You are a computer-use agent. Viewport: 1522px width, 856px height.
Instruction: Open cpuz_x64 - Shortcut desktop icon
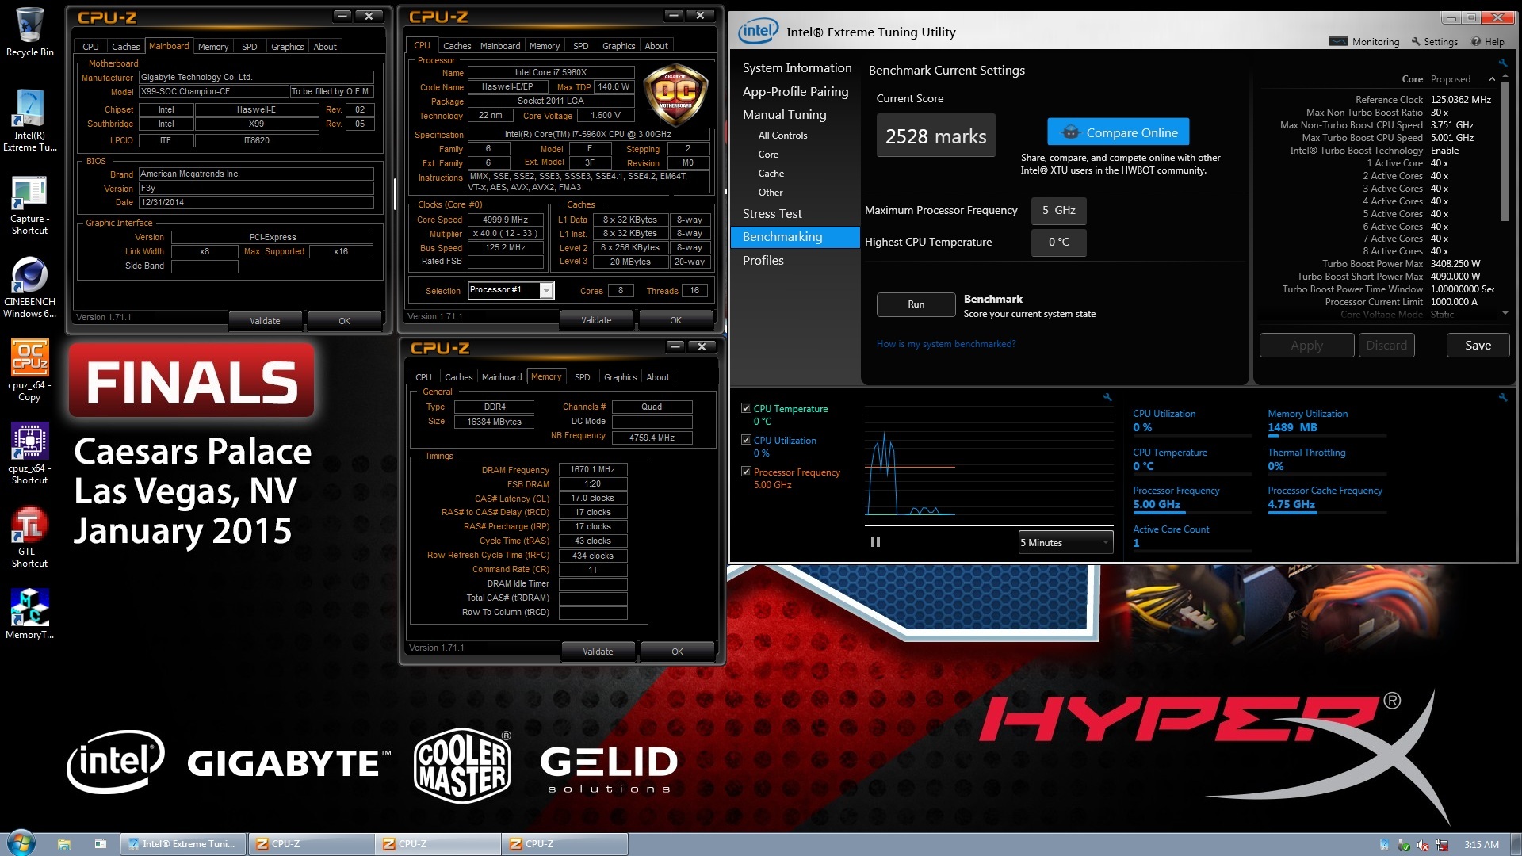(x=29, y=454)
